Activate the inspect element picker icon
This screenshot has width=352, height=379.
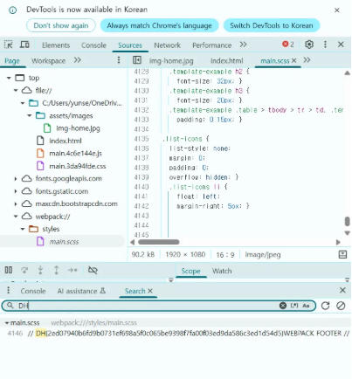[x=9, y=45]
